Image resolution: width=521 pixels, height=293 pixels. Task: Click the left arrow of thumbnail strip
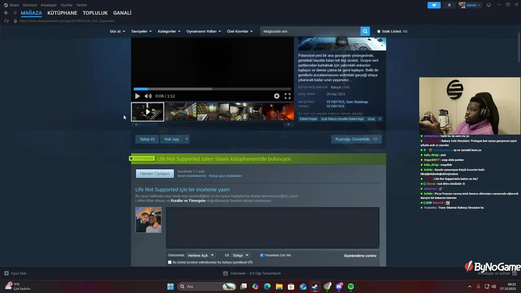(136, 124)
